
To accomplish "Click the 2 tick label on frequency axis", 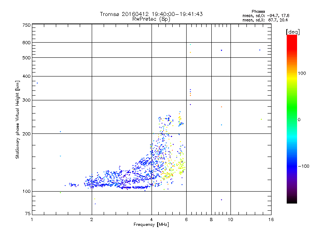I will pyautogui.click(x=92, y=219).
